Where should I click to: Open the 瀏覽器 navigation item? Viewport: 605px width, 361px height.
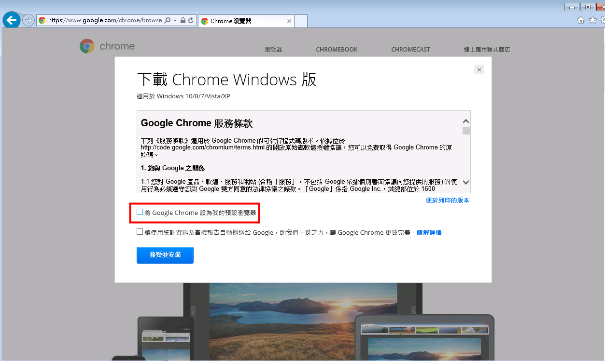point(273,50)
